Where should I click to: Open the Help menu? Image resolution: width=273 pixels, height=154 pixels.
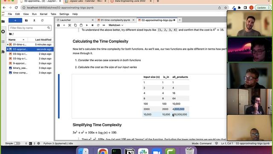click(x=75, y=14)
